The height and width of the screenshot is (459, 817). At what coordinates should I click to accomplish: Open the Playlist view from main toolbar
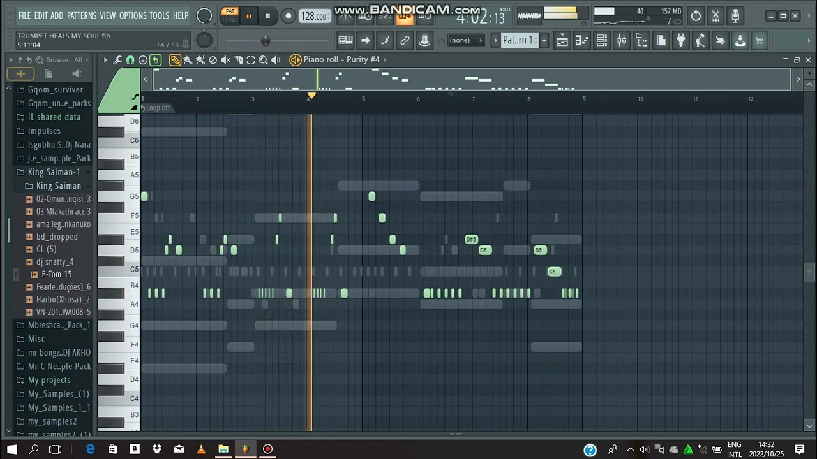tap(562, 41)
